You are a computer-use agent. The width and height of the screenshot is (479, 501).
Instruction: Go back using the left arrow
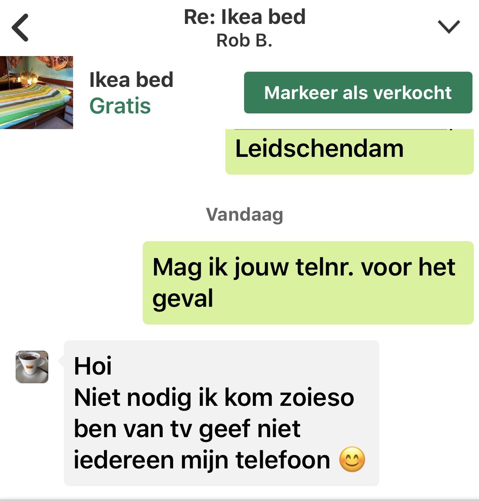pos(20,27)
